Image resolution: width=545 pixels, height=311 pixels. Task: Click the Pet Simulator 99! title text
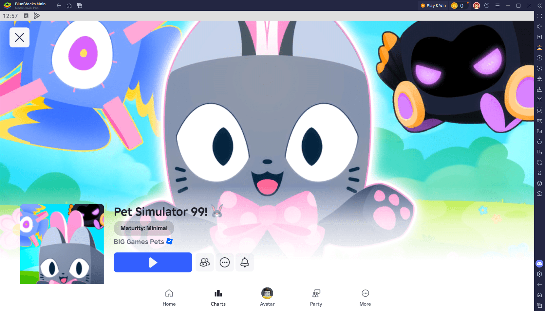click(x=160, y=212)
